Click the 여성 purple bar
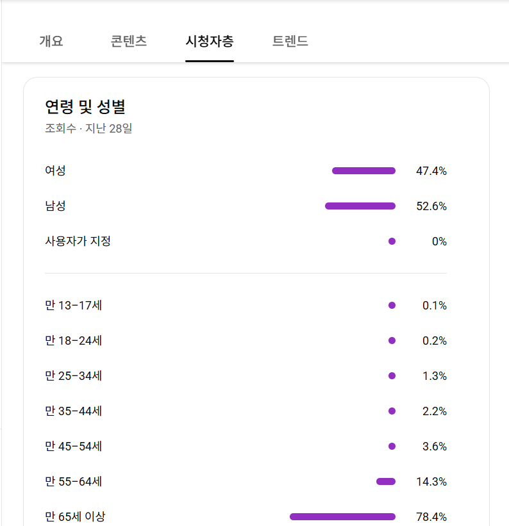The width and height of the screenshot is (509, 526). coord(363,171)
